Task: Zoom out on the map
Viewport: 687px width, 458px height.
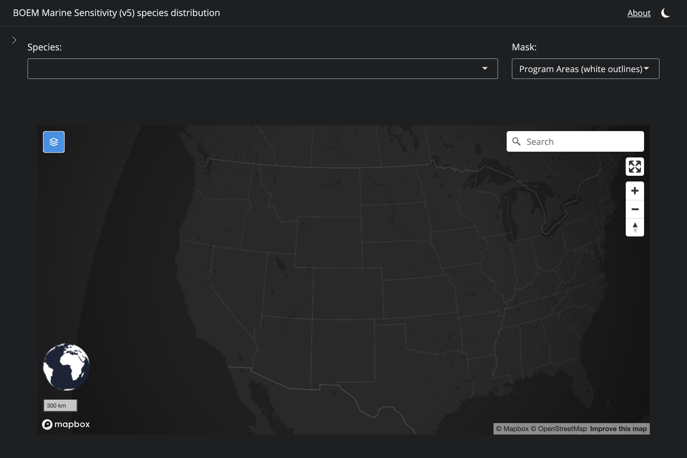Action: coord(634,209)
